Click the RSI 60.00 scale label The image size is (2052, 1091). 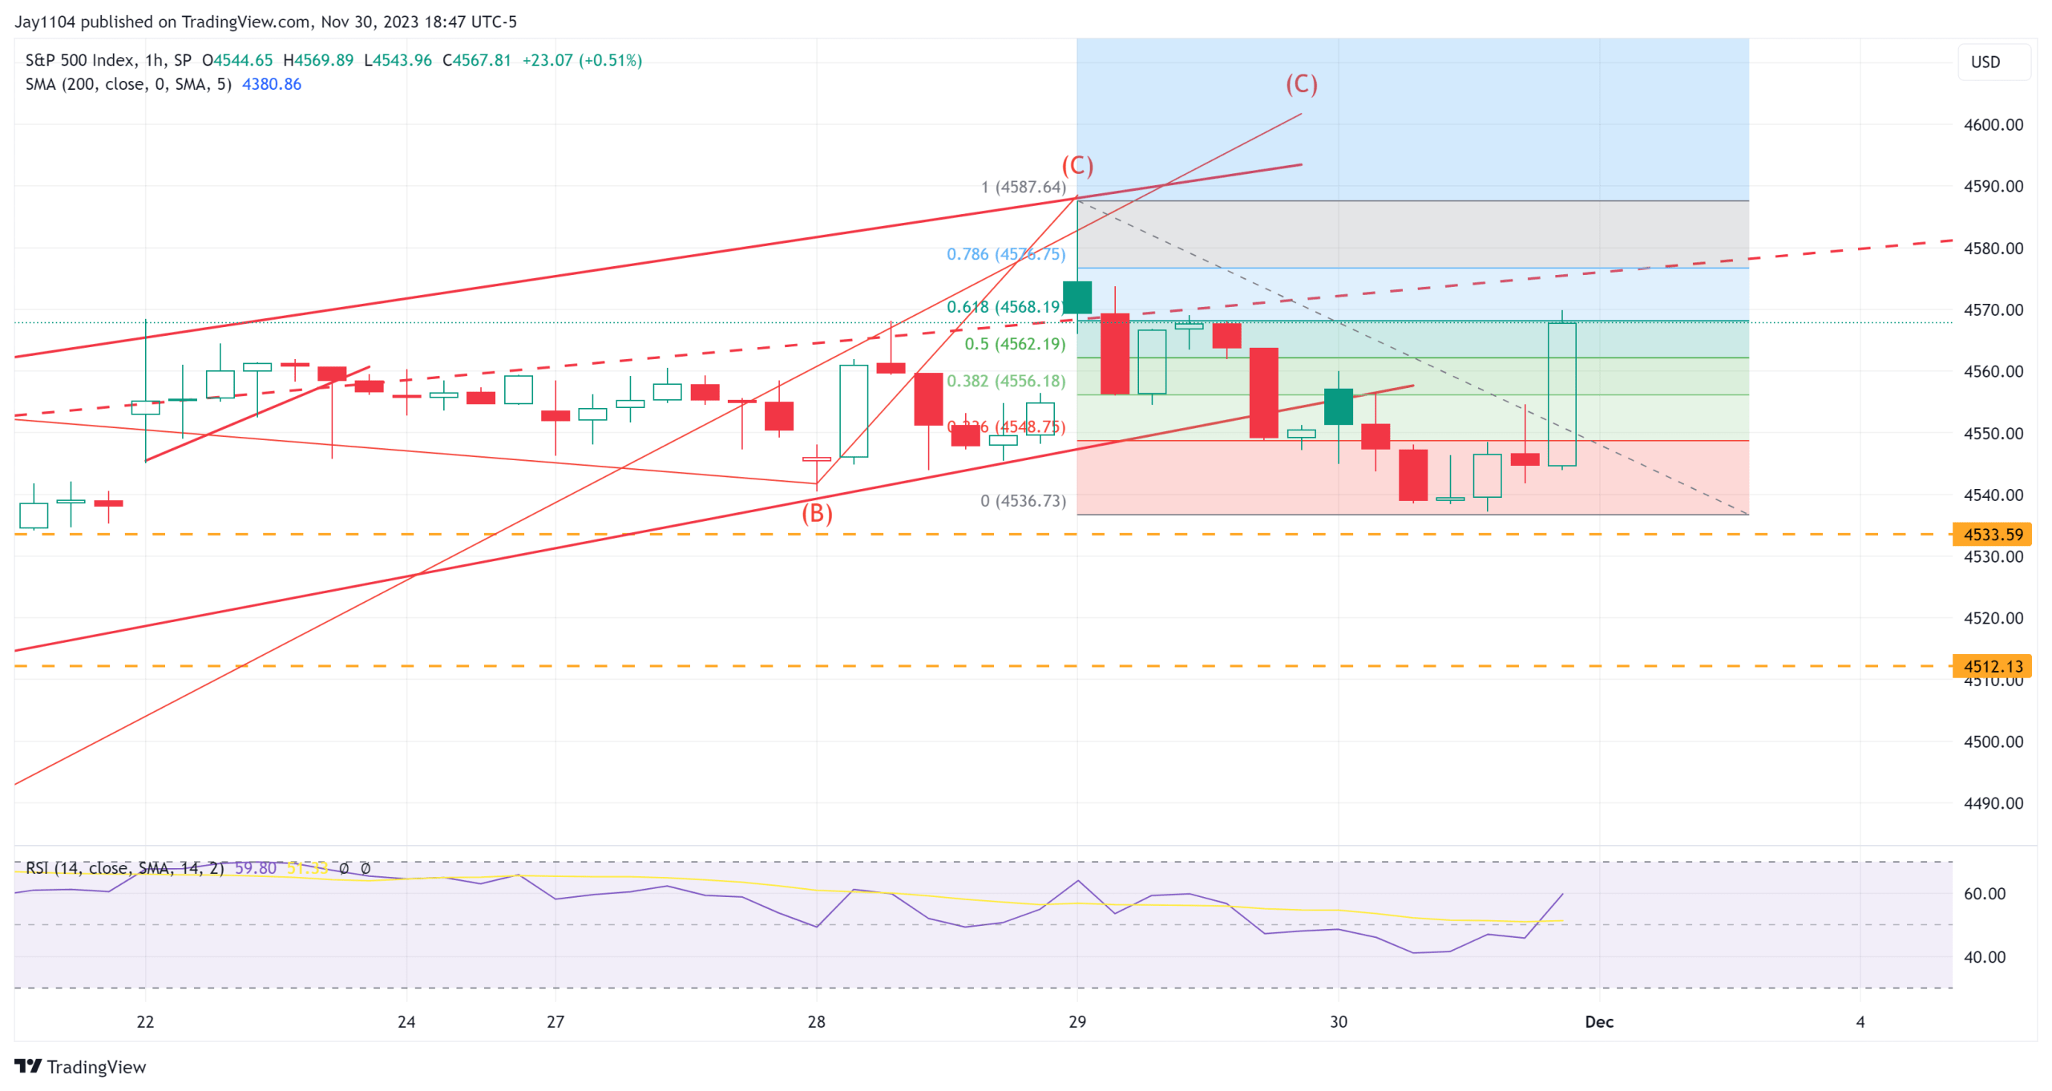point(1984,894)
